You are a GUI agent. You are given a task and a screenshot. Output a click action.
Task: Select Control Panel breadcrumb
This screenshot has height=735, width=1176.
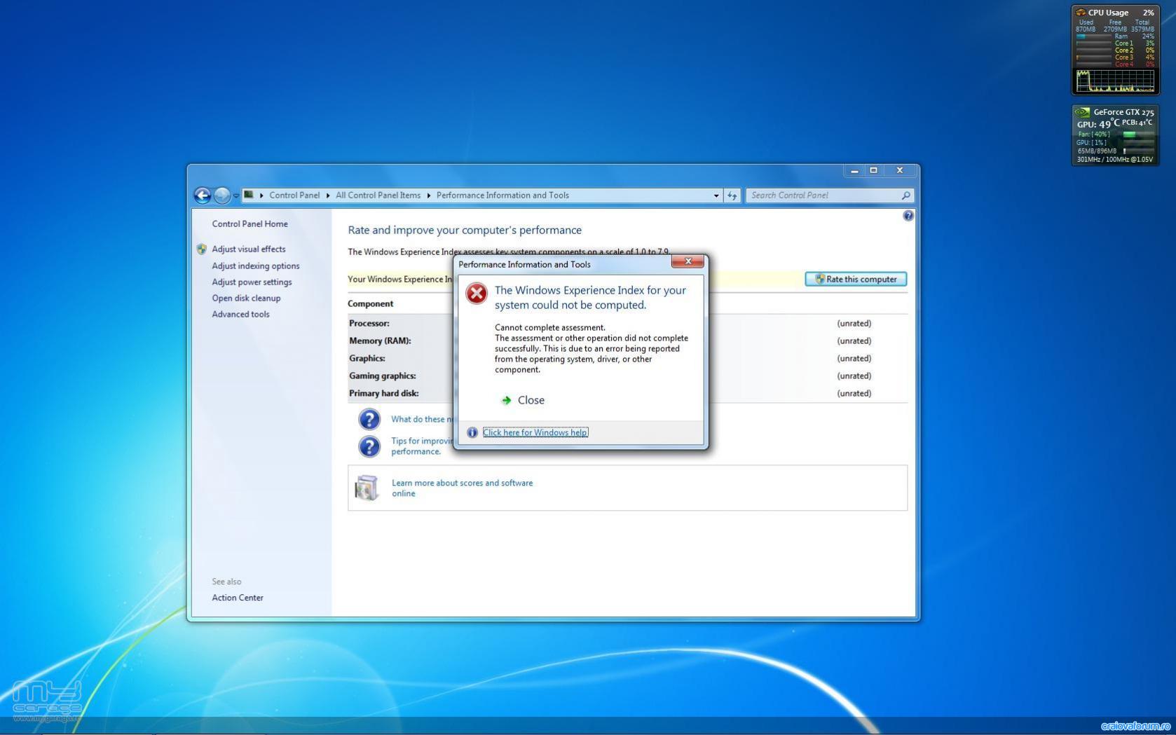click(294, 195)
